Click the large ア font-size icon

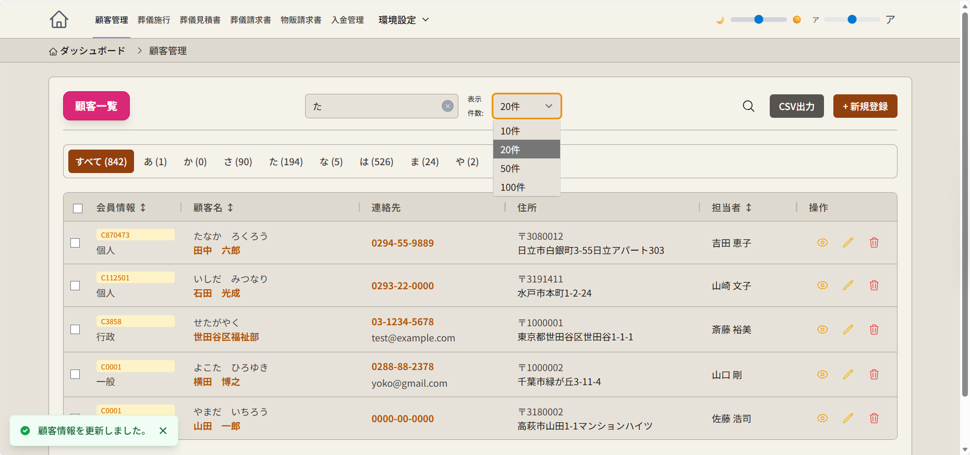[890, 20]
